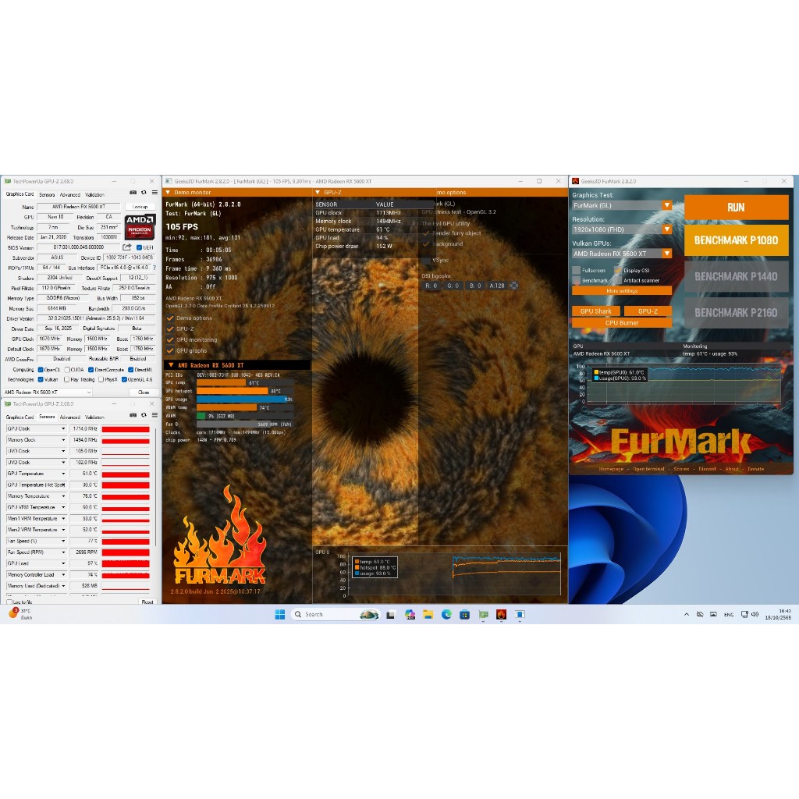Toggle the UEFI checkbox in GPU-Z
This screenshot has height=799, width=799.
click(x=140, y=247)
